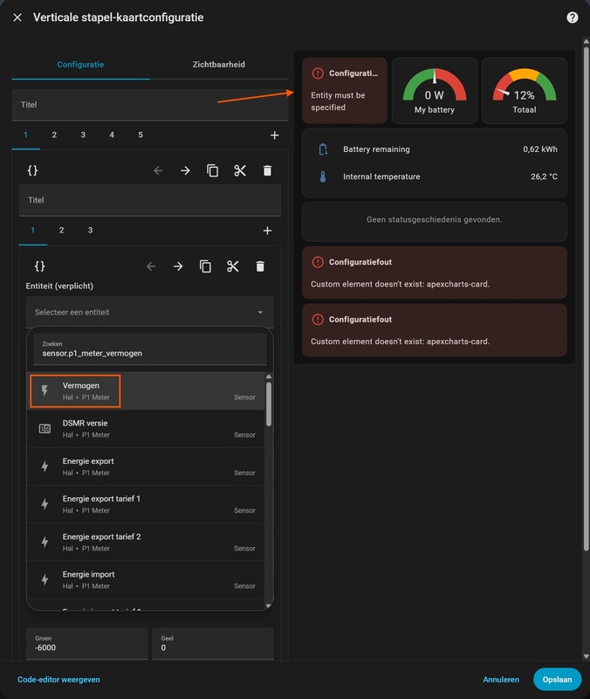
Task: Move the nested card right with the lower arrow
Action: 178,266
